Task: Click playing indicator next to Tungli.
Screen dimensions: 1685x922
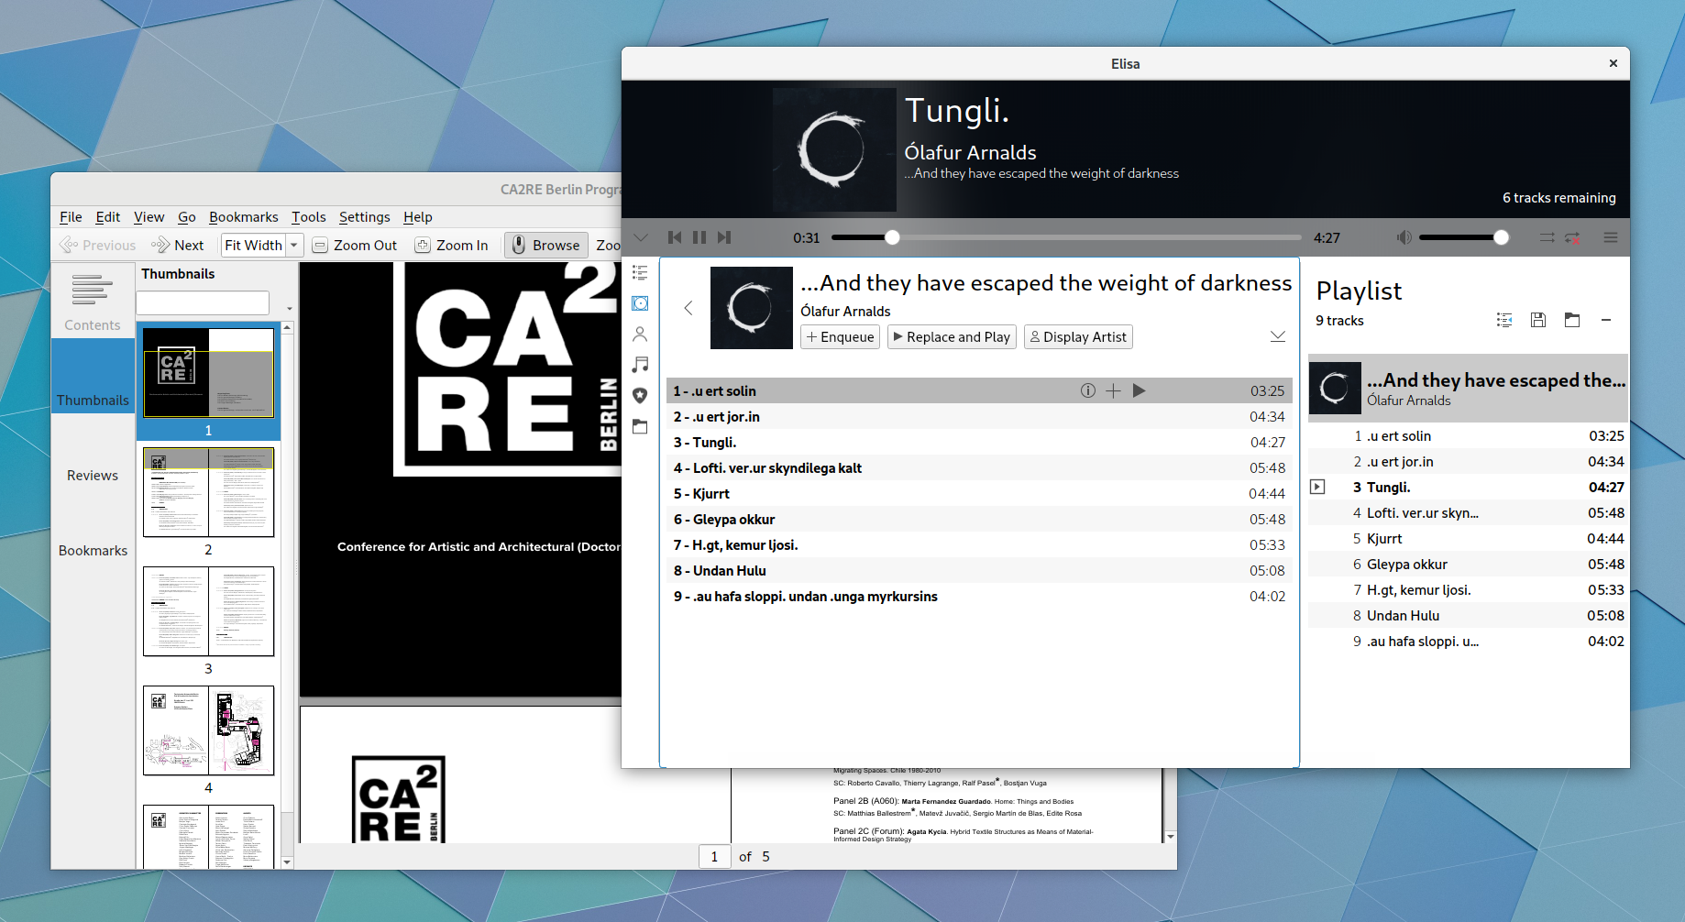Action: tap(1317, 487)
